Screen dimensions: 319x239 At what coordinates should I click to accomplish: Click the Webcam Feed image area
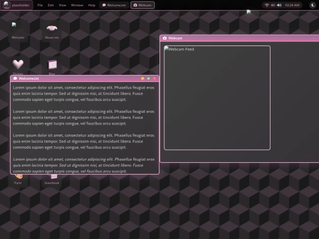[x=217, y=98]
